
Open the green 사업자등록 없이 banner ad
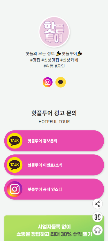click(x=54, y=228)
